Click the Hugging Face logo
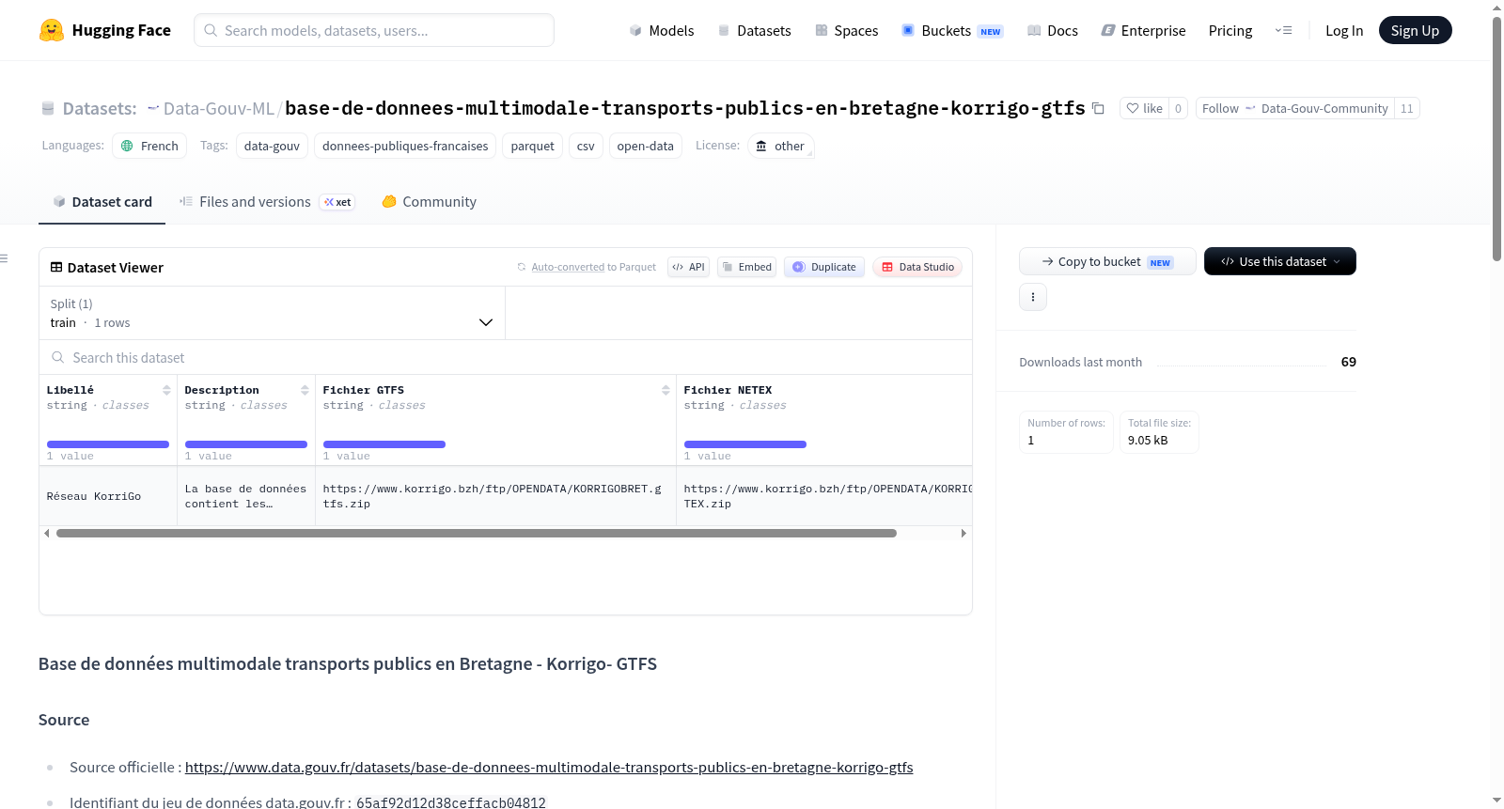This screenshot has width=1504, height=809. tap(104, 30)
